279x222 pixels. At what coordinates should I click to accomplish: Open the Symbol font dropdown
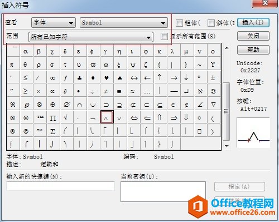tap(124, 23)
